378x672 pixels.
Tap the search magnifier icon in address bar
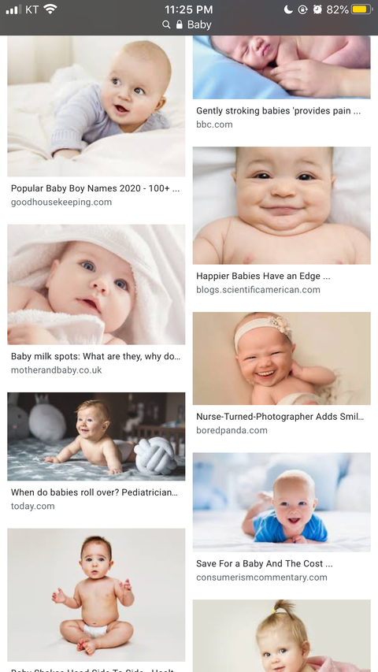(x=166, y=25)
